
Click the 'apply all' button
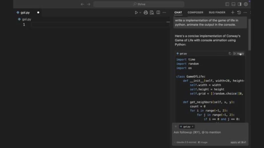point(238,142)
